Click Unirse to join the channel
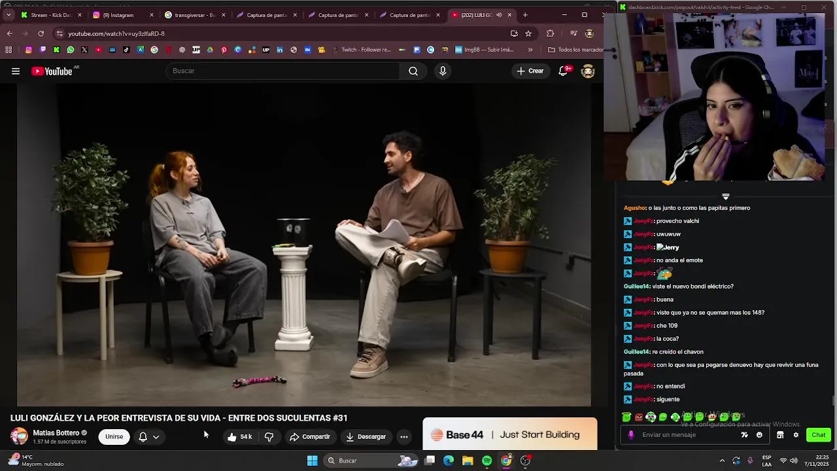 [114, 437]
